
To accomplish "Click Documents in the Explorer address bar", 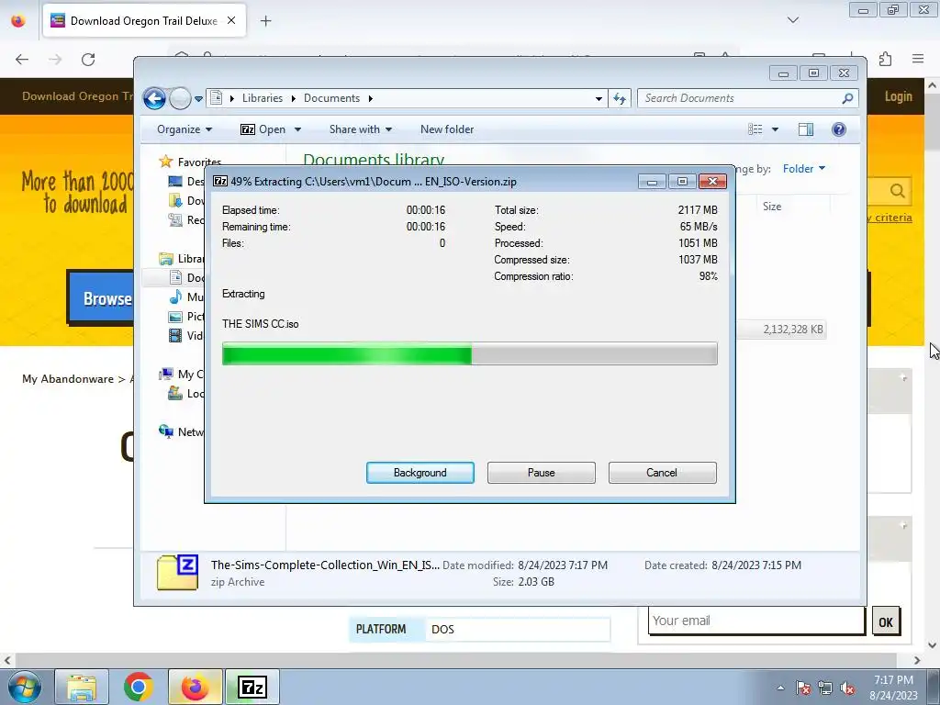I will point(331,98).
